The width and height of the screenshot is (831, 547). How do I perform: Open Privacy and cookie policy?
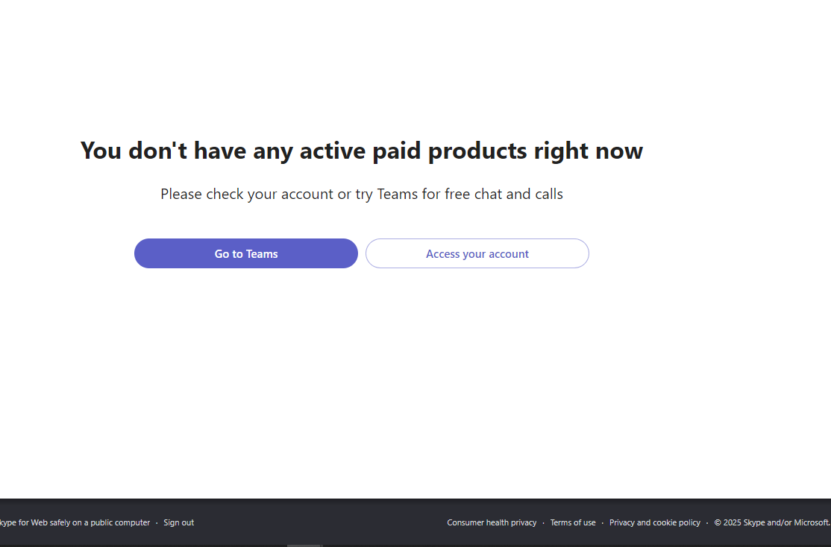(x=654, y=522)
